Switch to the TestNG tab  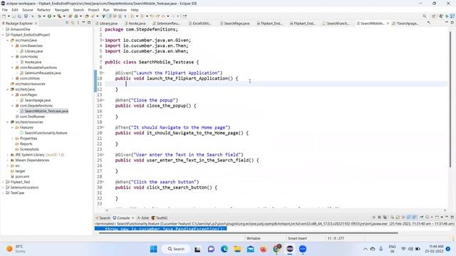tap(160, 218)
